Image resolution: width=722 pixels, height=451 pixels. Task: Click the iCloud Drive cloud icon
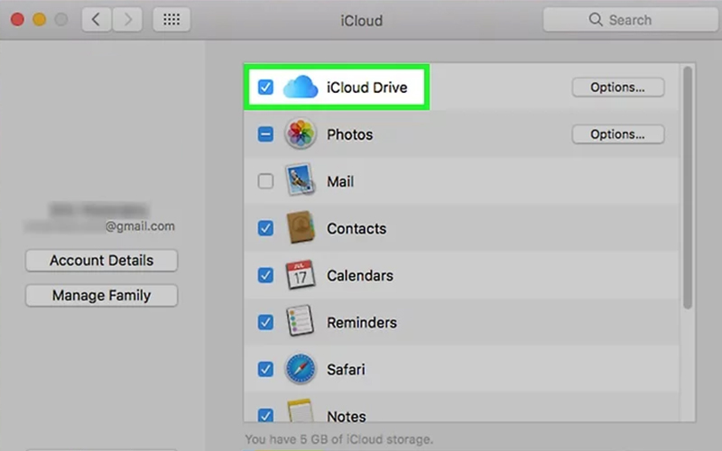[301, 87]
